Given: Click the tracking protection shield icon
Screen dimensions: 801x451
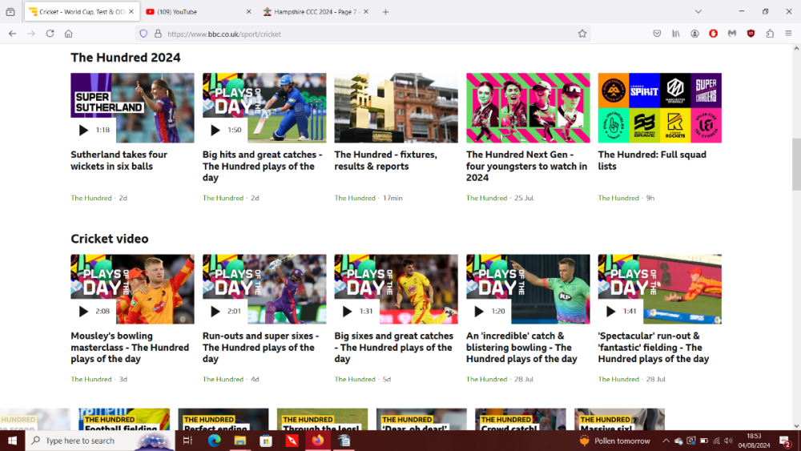Looking at the screenshot, I should 143,34.
